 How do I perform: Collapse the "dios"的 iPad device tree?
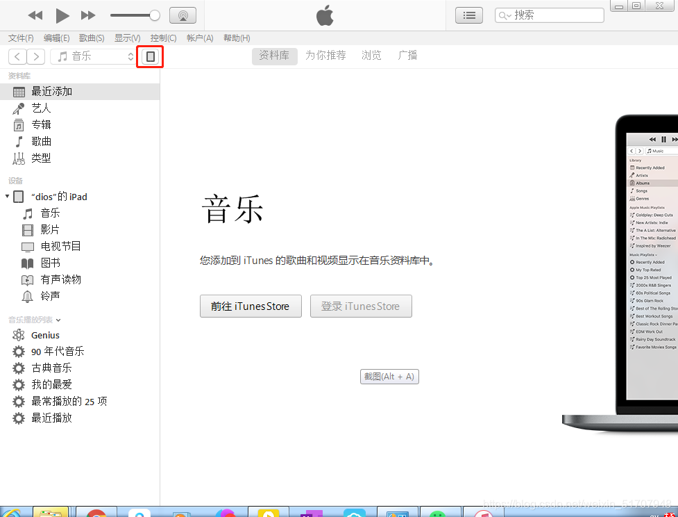(x=7, y=196)
